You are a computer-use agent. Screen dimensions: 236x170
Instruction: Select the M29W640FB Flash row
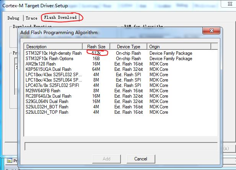click(x=43, y=91)
